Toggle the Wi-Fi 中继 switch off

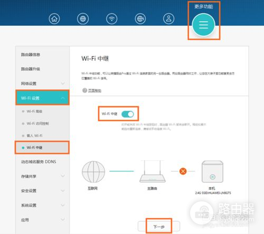[x=128, y=114]
